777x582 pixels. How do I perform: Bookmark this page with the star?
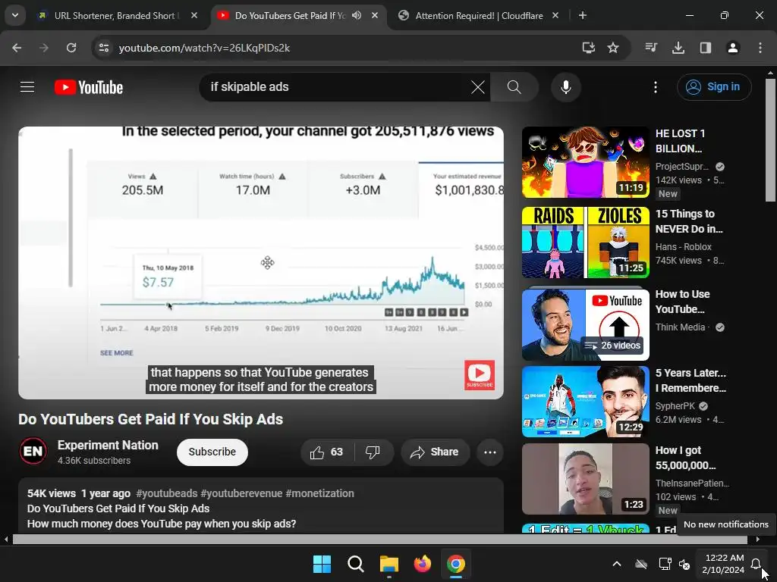[x=613, y=48]
